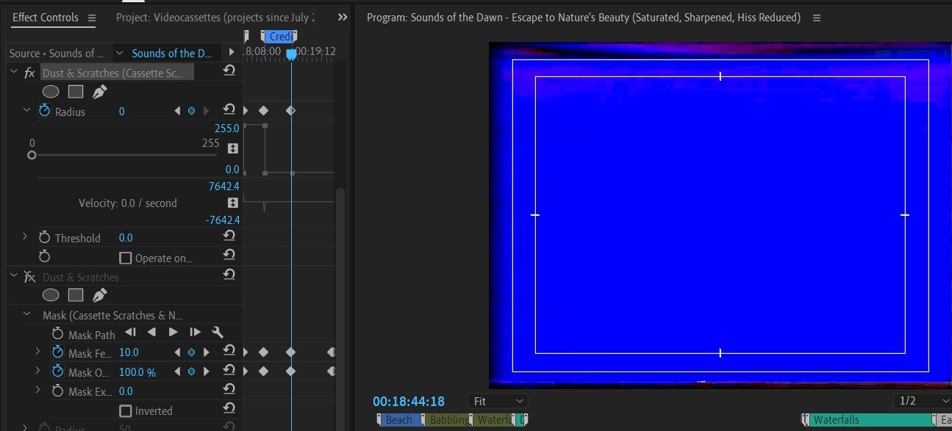Collapse the Radius property
Screen dimensions: 952x431
[x=26, y=110]
